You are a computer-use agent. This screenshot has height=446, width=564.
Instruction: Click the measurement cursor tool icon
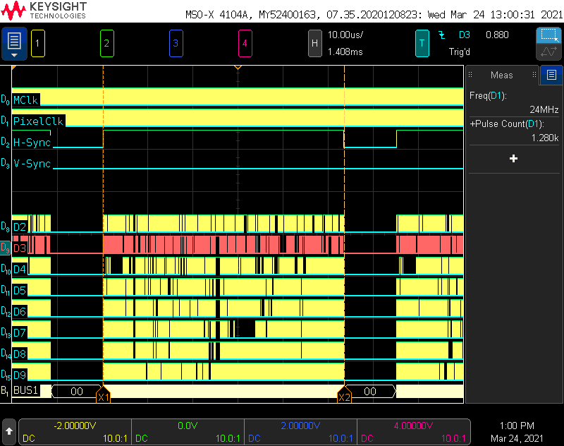pyautogui.click(x=549, y=52)
